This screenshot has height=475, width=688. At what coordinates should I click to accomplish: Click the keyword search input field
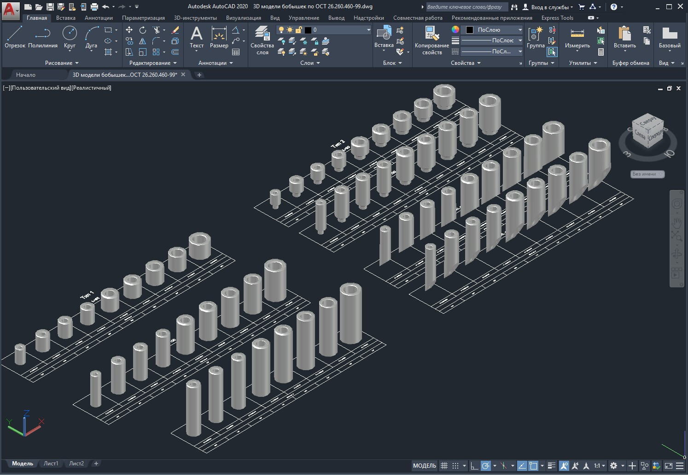(x=467, y=7)
